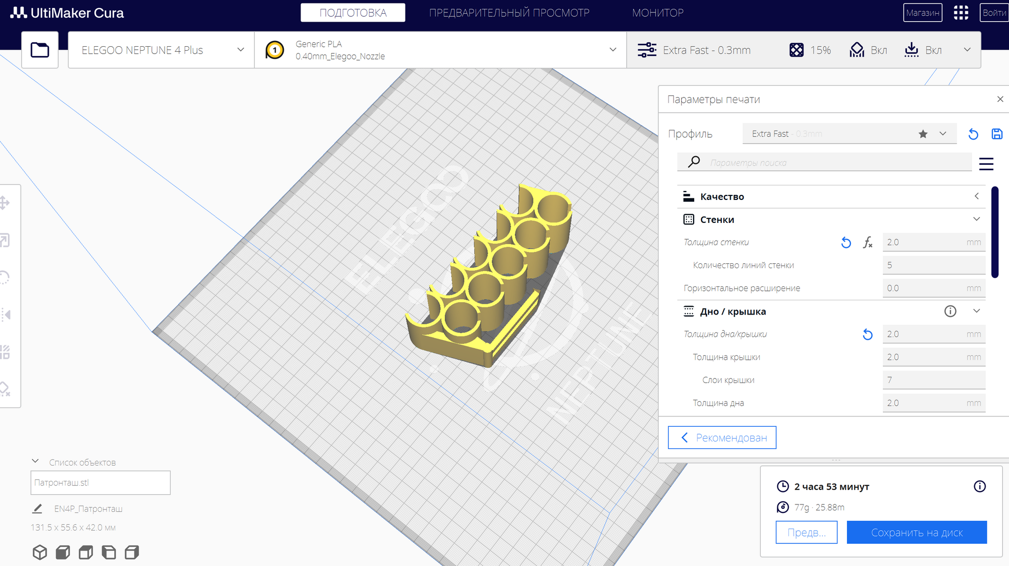Open file using the folder icon
This screenshot has height=566, width=1009.
40,50
